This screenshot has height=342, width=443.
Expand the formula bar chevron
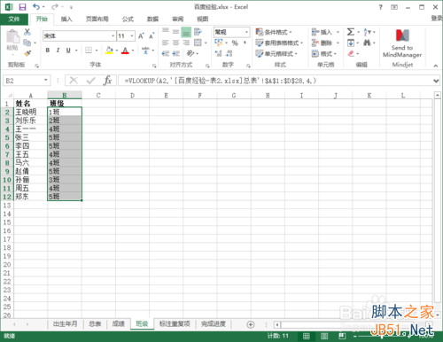coord(436,81)
